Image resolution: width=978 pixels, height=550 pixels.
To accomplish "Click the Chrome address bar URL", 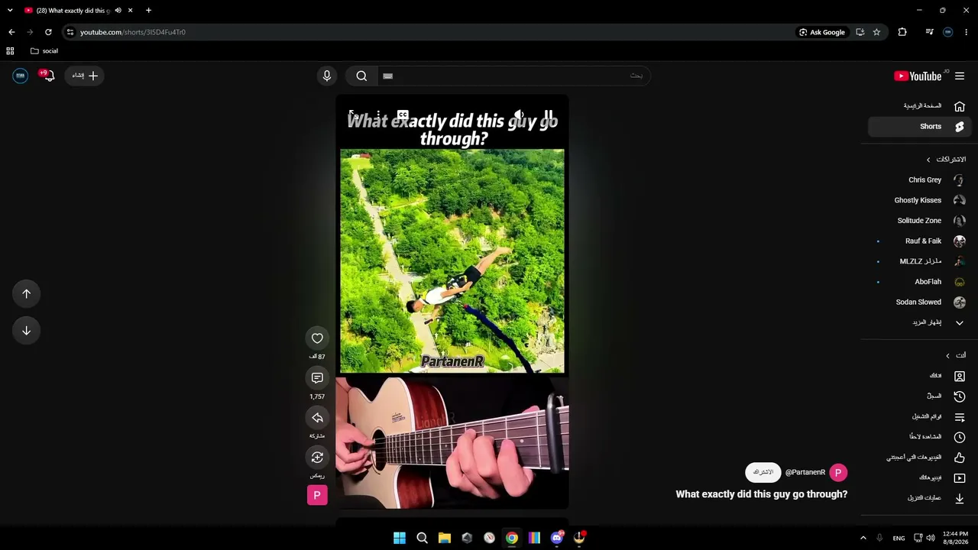I will coord(133,32).
